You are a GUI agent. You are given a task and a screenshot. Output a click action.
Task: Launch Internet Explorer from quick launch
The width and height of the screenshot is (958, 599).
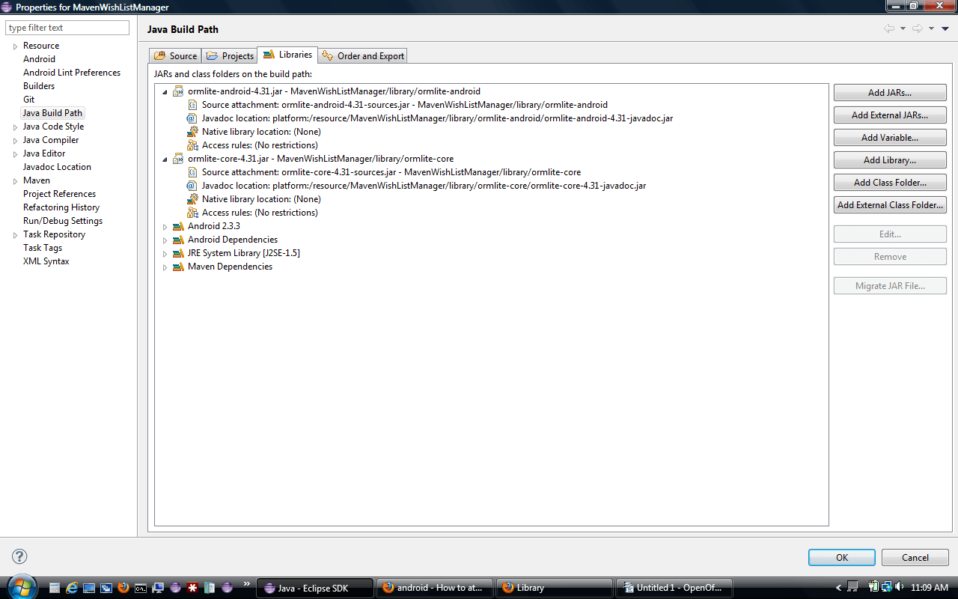73,588
